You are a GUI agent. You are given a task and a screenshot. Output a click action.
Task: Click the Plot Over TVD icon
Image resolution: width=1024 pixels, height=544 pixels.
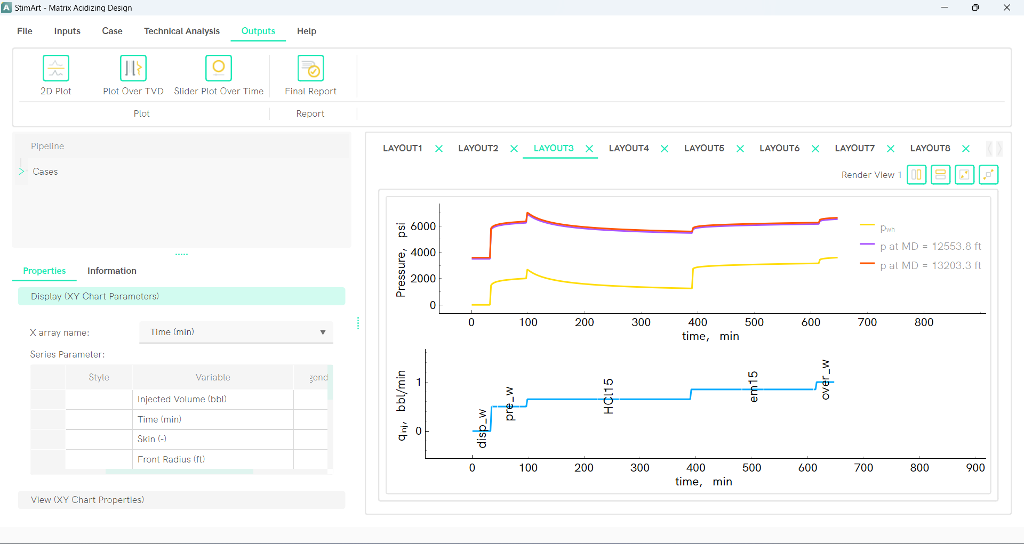133,69
